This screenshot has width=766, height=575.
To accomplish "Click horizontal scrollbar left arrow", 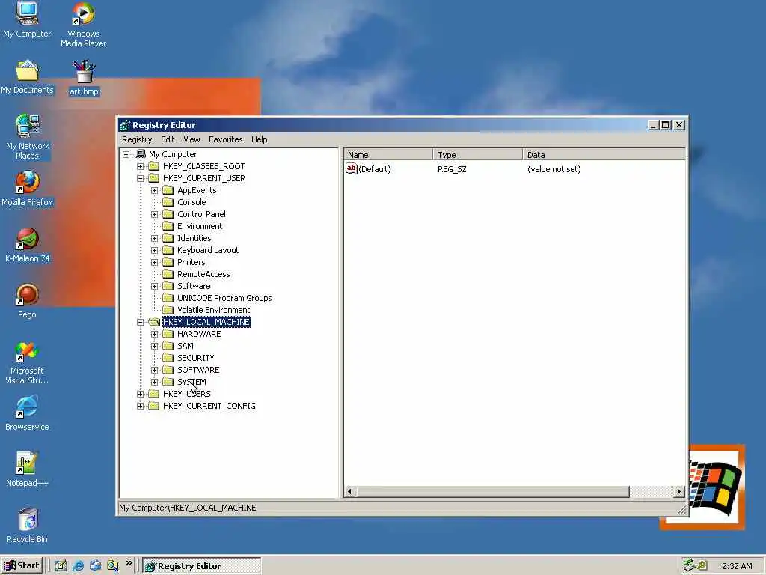I will tap(350, 491).
